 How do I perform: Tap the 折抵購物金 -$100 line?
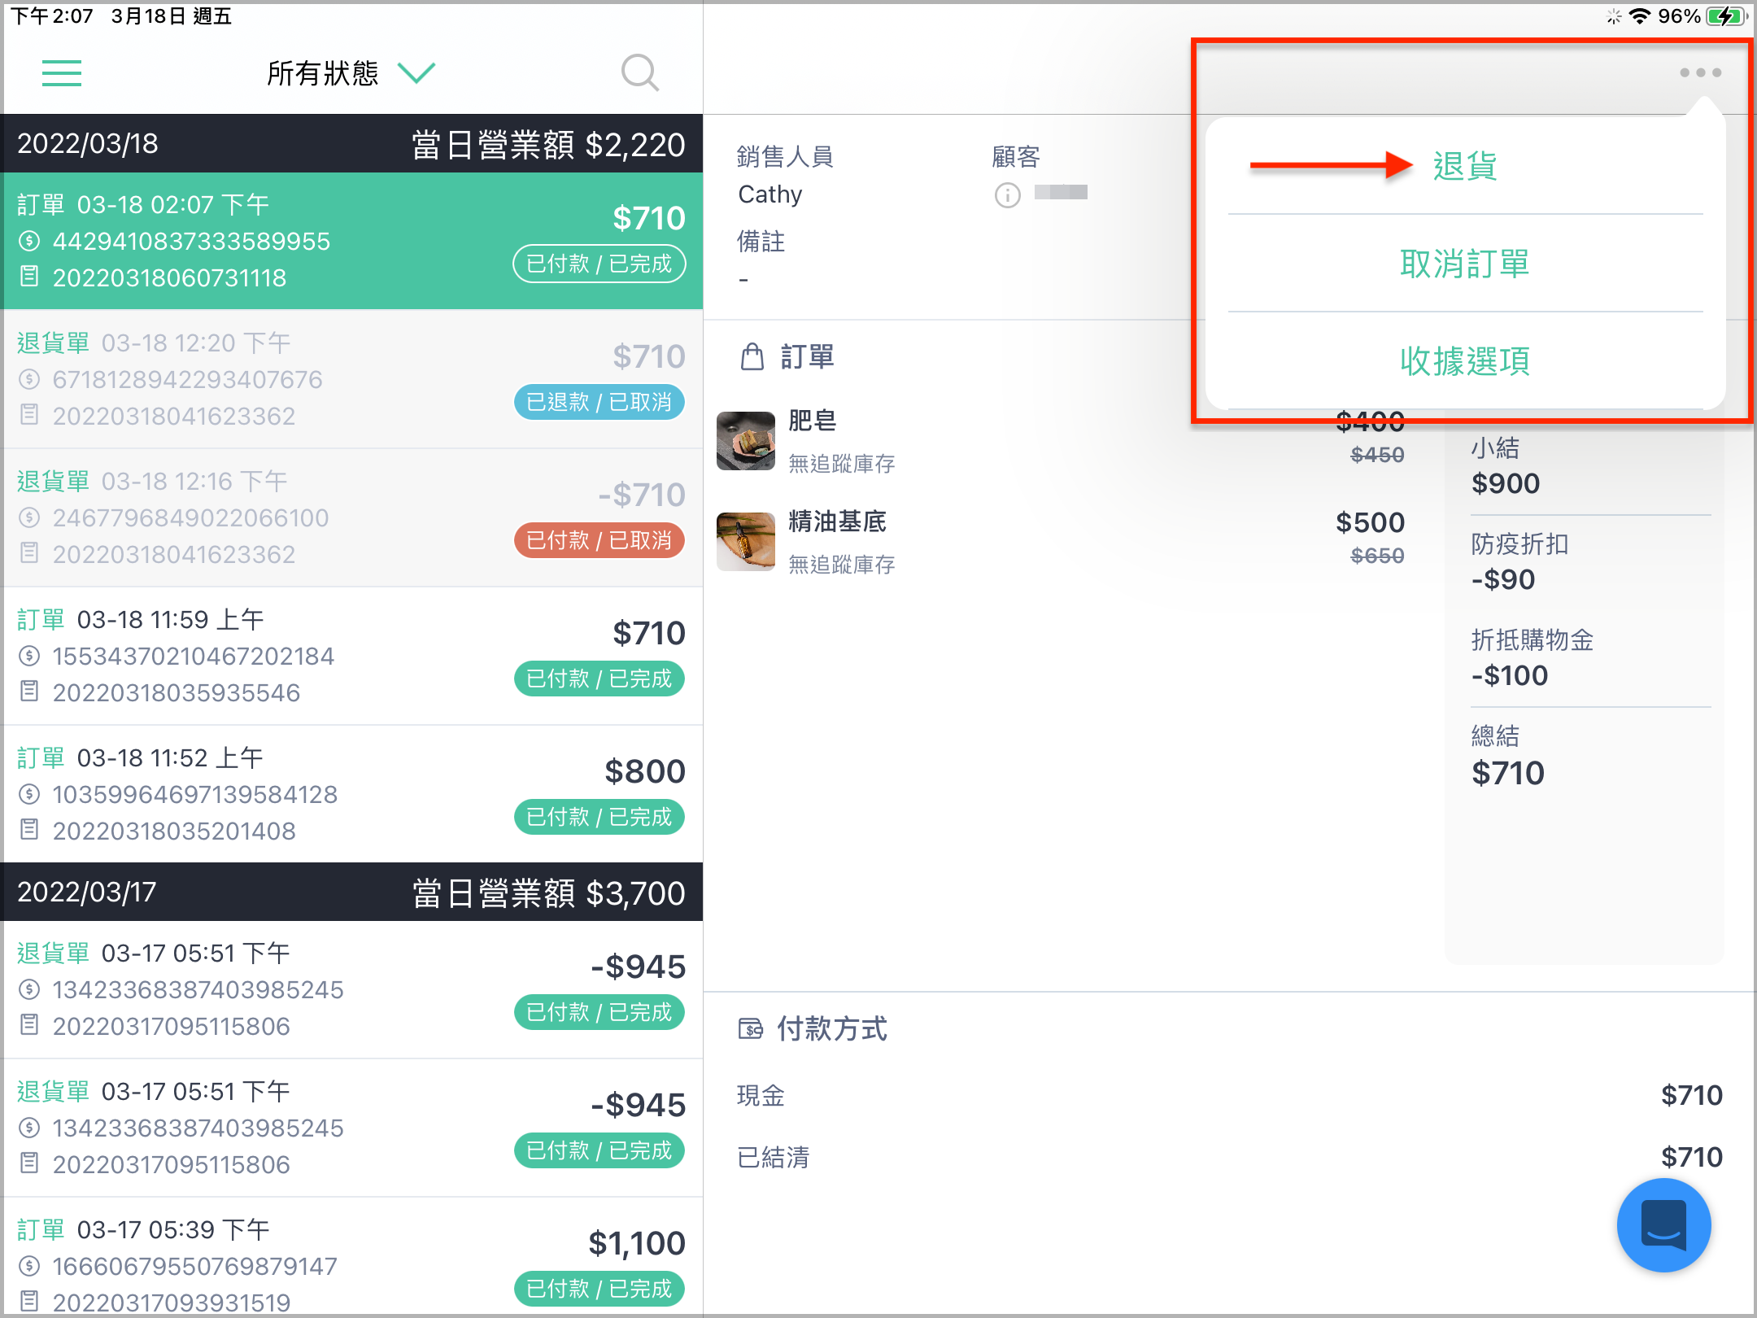(1532, 657)
